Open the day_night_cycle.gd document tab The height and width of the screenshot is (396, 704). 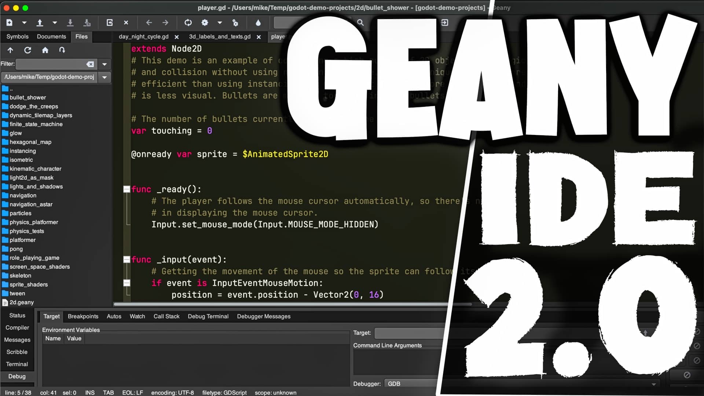point(144,37)
